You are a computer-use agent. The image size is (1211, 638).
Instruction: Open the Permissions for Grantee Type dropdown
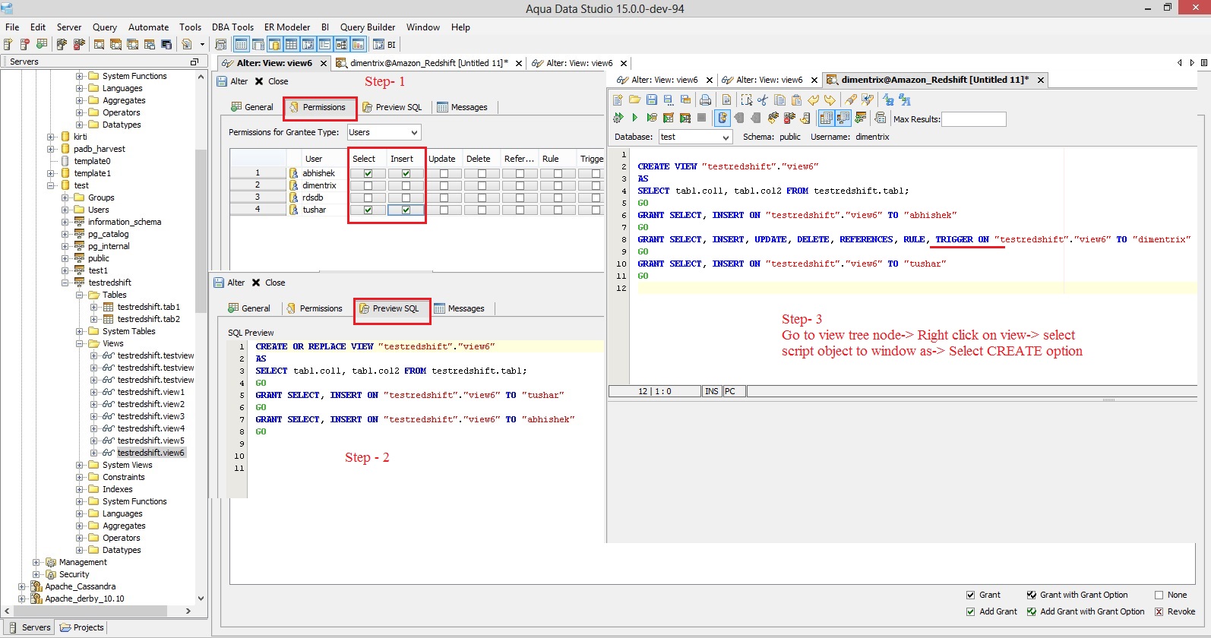[x=384, y=132]
